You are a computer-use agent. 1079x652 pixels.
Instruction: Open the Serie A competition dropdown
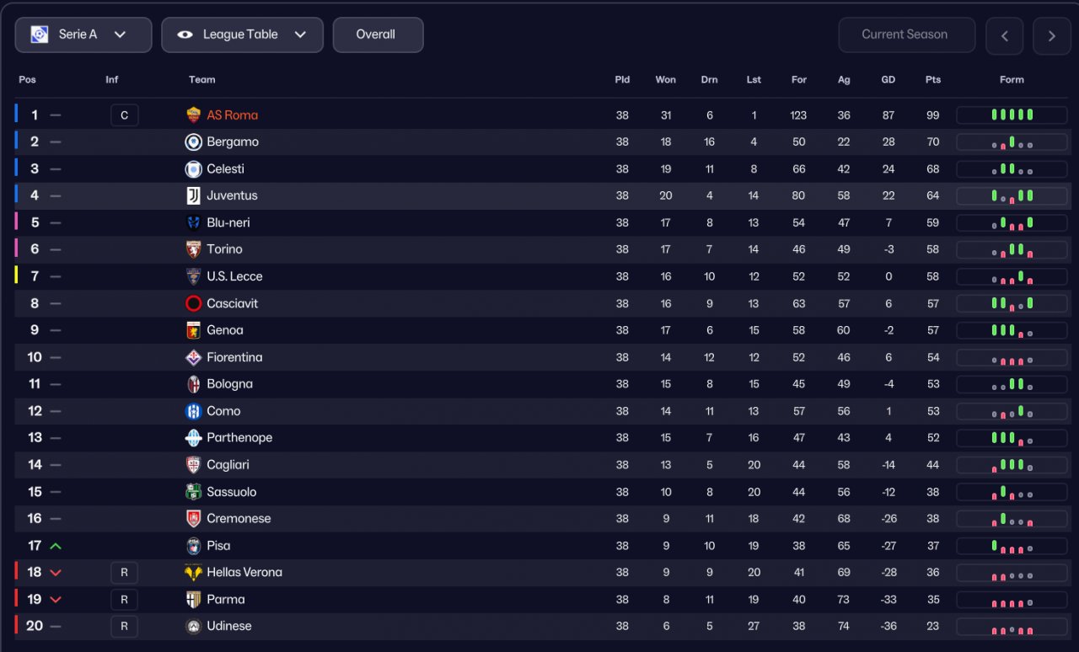point(83,35)
